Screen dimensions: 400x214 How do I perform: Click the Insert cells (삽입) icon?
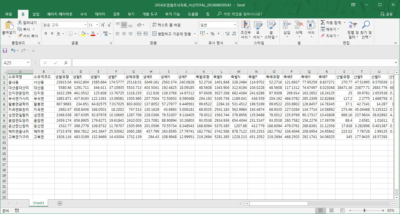[287, 25]
